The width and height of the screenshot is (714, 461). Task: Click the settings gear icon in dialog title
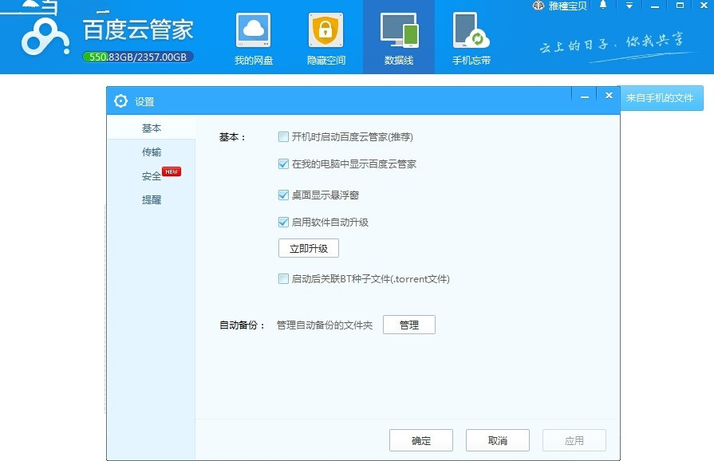coord(120,101)
